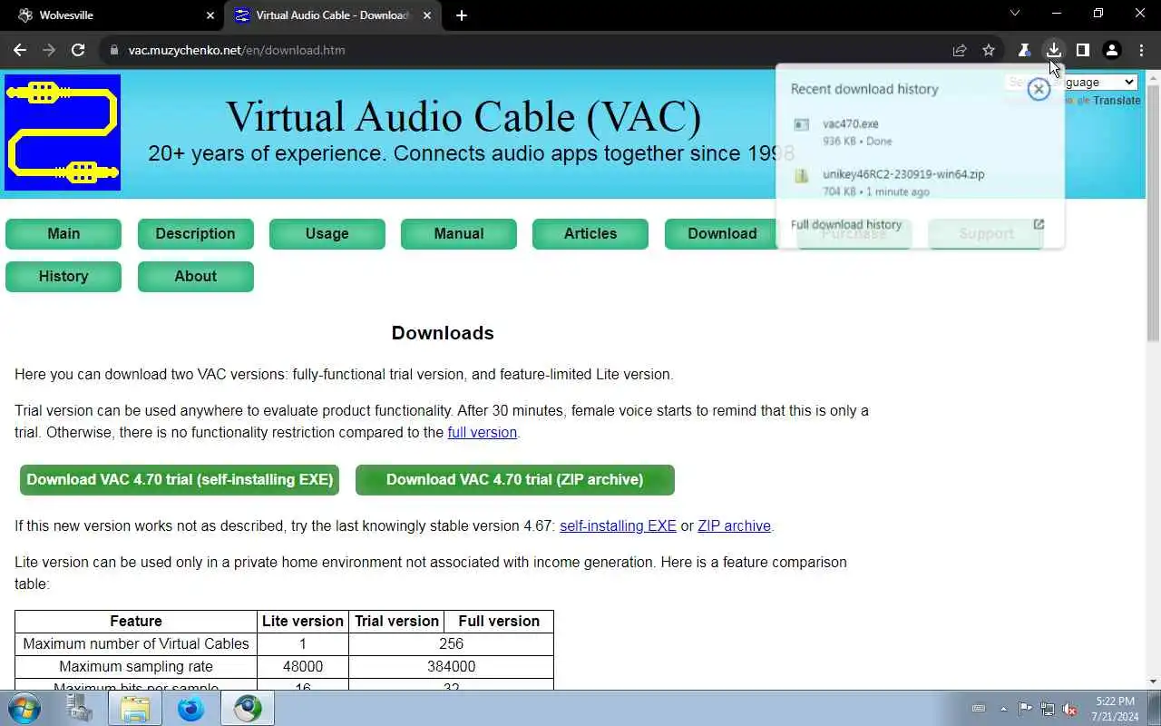Open the taskbar computer program icon
1161x726 pixels.
point(80,708)
